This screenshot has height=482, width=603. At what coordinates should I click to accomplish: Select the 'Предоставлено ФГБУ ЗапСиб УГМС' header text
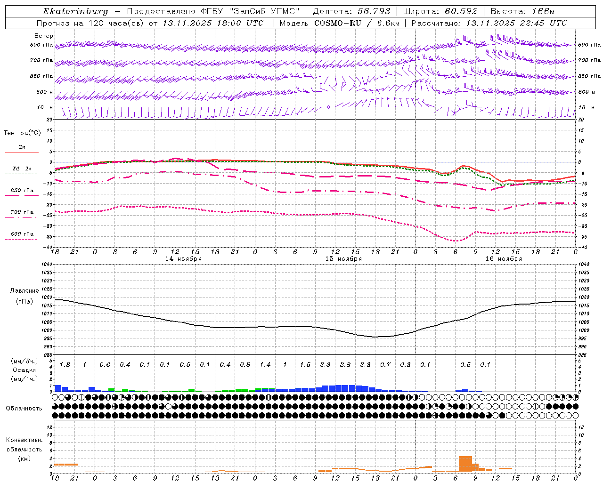[213, 11]
